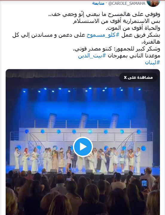Open the #لبنان hashtag

(x=152, y=63)
